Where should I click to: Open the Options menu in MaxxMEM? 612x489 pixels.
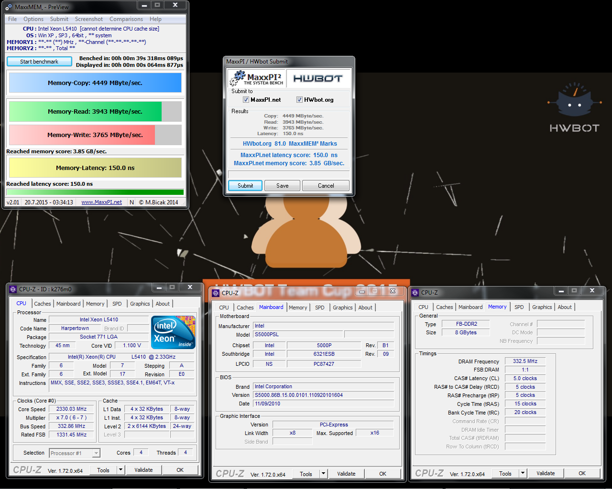tap(33, 19)
